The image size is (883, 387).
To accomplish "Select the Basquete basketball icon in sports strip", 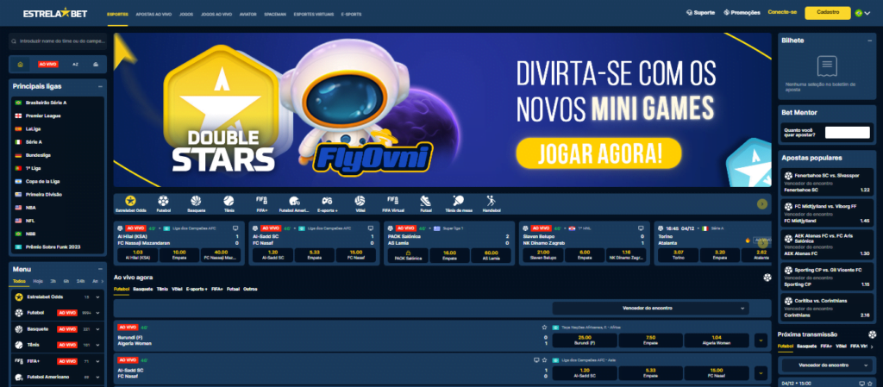I will [196, 201].
